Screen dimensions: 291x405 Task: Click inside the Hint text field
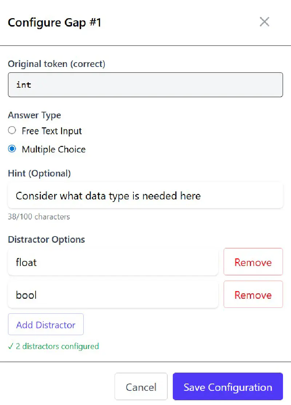click(x=145, y=195)
